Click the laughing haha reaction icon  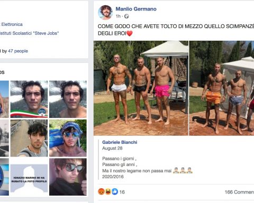pyautogui.click(x=108, y=191)
